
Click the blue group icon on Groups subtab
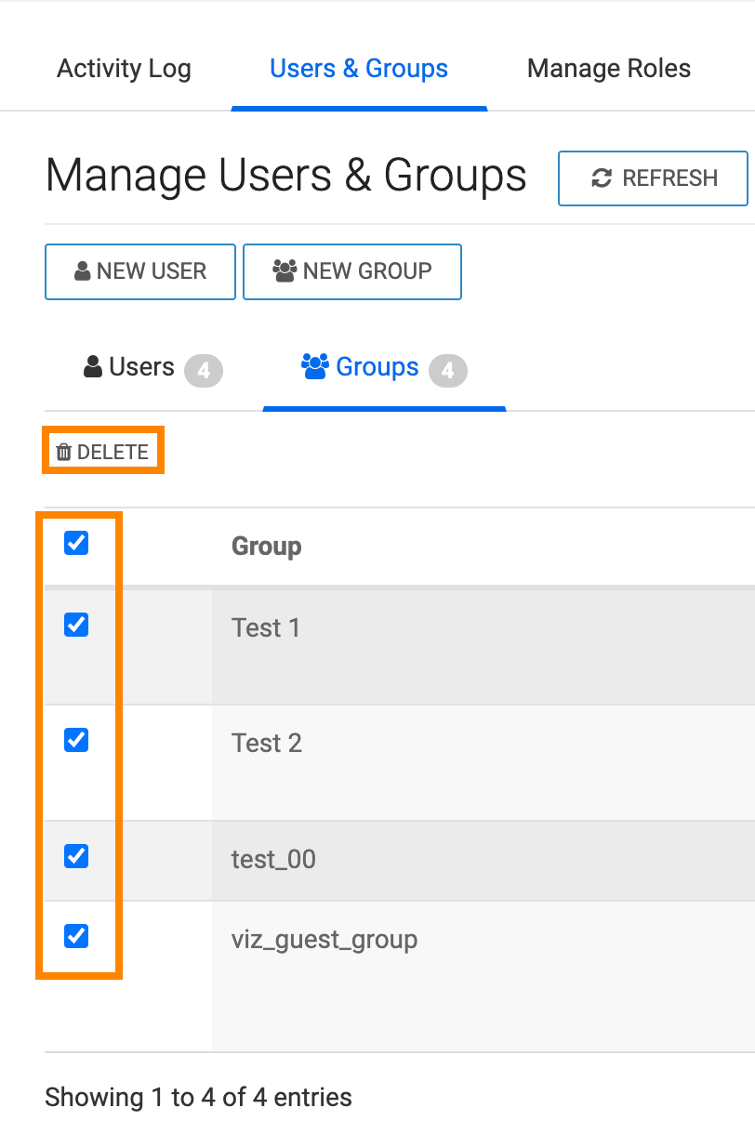coord(315,367)
